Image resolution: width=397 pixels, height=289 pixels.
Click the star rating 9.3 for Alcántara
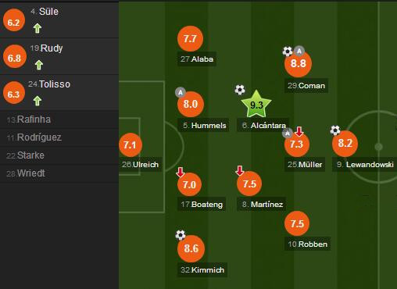point(256,104)
